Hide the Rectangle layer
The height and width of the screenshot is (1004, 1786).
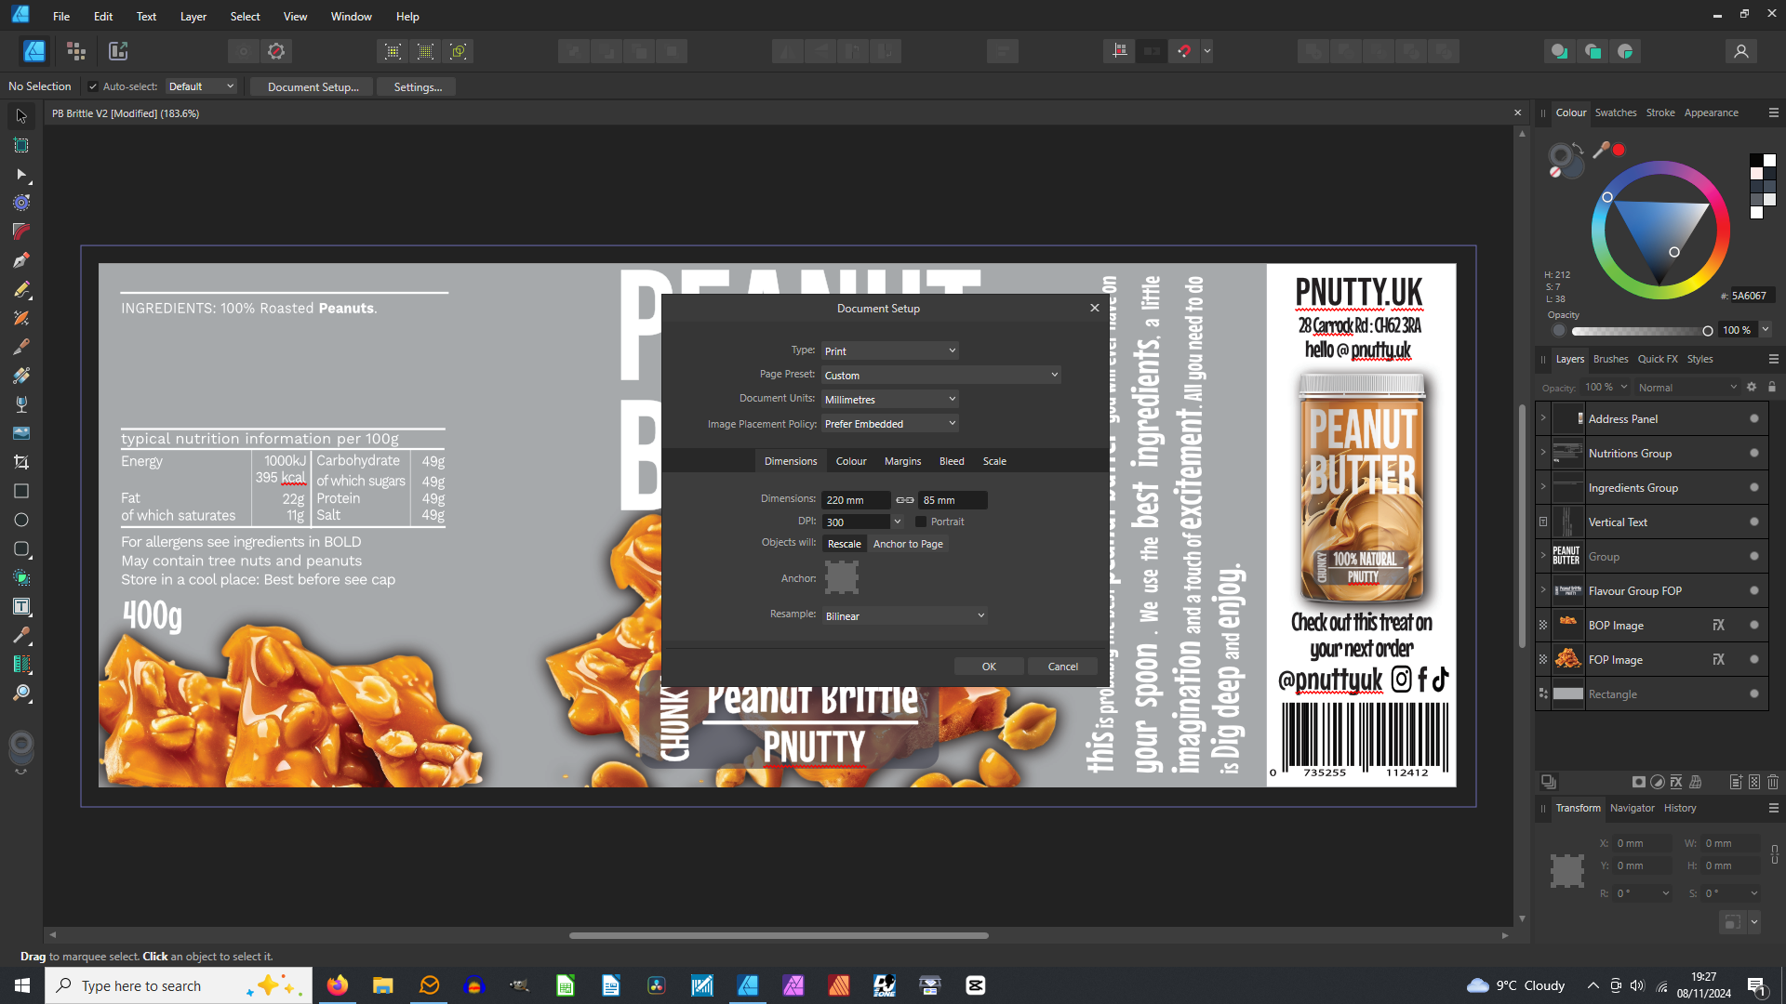(x=1754, y=694)
